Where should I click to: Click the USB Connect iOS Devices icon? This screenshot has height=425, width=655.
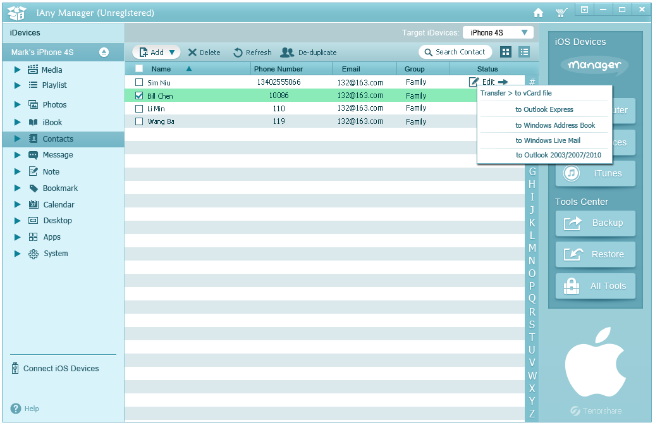click(x=15, y=368)
